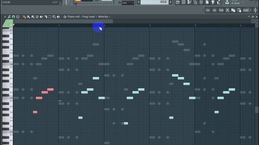Click bar 4 marker on timeline ruler
This screenshot has width=259, height=145.
pyautogui.click(x=150, y=25)
